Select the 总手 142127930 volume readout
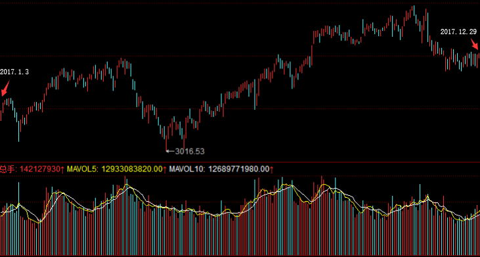Image resolution: width=480 pixels, height=257 pixels. coord(32,169)
